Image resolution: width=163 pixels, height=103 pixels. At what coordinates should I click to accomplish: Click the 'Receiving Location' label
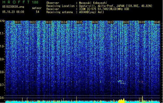tap(60, 6)
